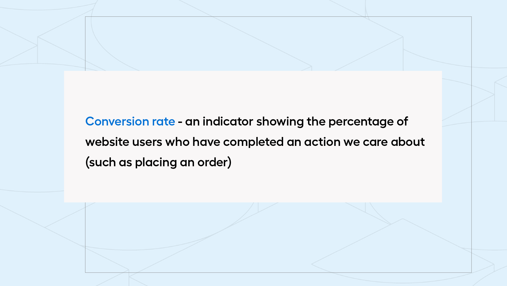Click the word "the" before "percentage"

tap(316, 122)
